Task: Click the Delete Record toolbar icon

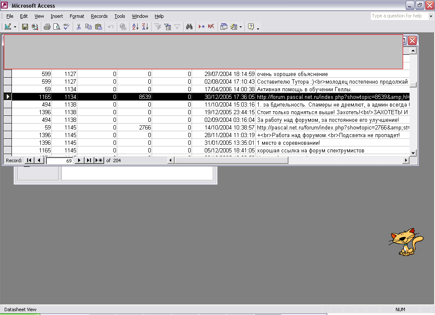Action: click(x=211, y=27)
